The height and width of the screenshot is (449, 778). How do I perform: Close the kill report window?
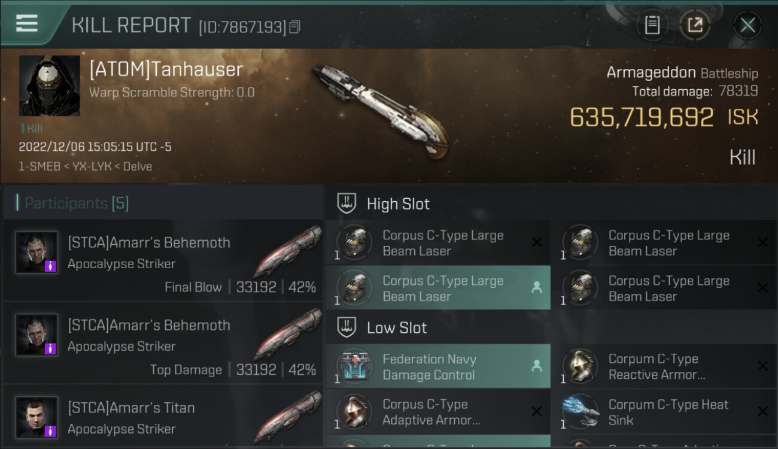[747, 25]
